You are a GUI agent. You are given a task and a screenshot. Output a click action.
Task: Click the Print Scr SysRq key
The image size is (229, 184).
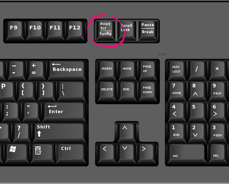[x=106, y=31]
